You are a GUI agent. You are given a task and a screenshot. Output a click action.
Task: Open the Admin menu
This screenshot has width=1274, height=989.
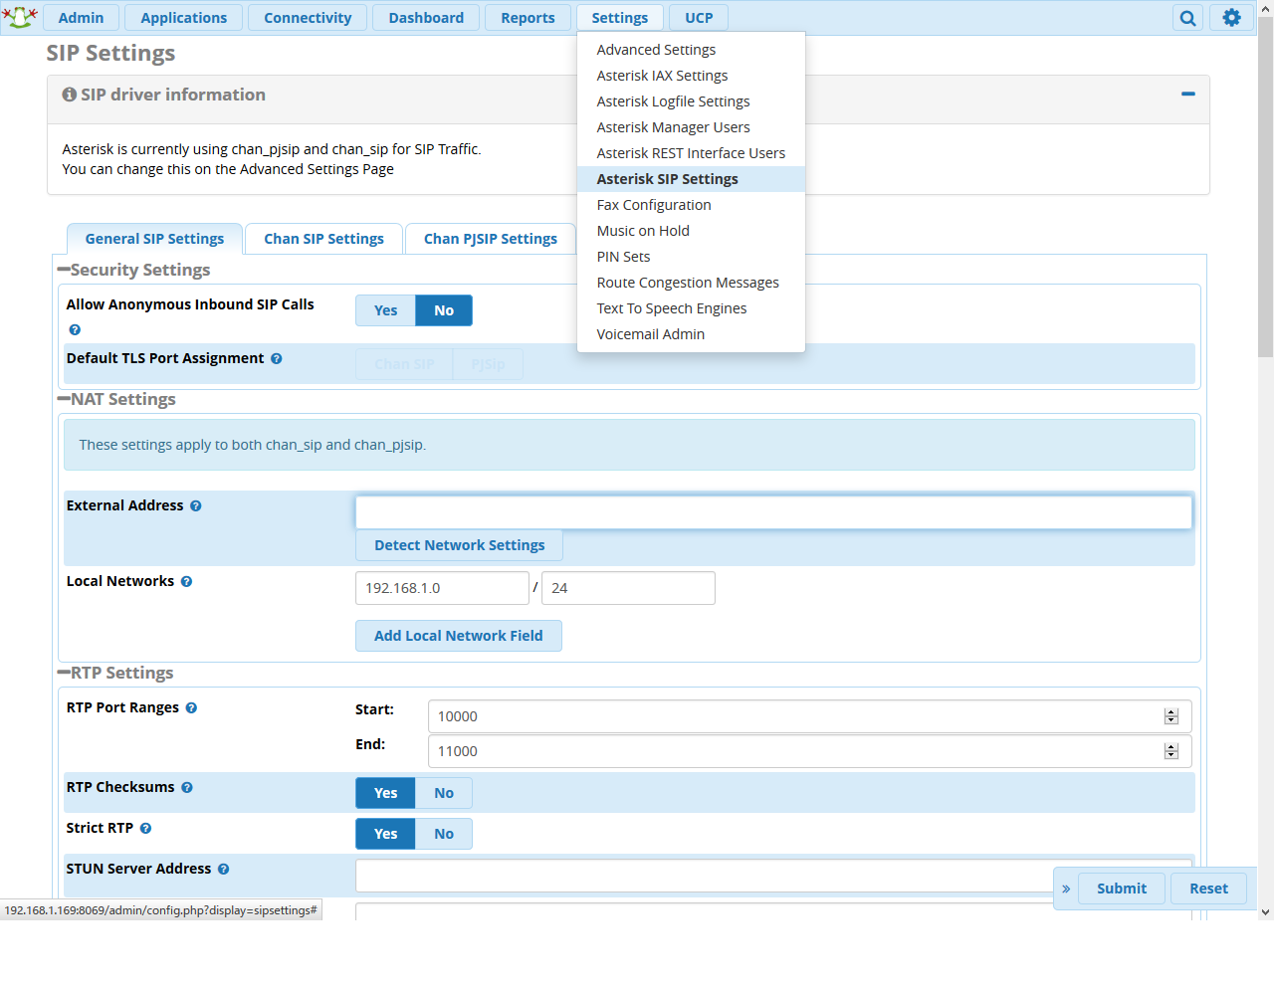[81, 18]
